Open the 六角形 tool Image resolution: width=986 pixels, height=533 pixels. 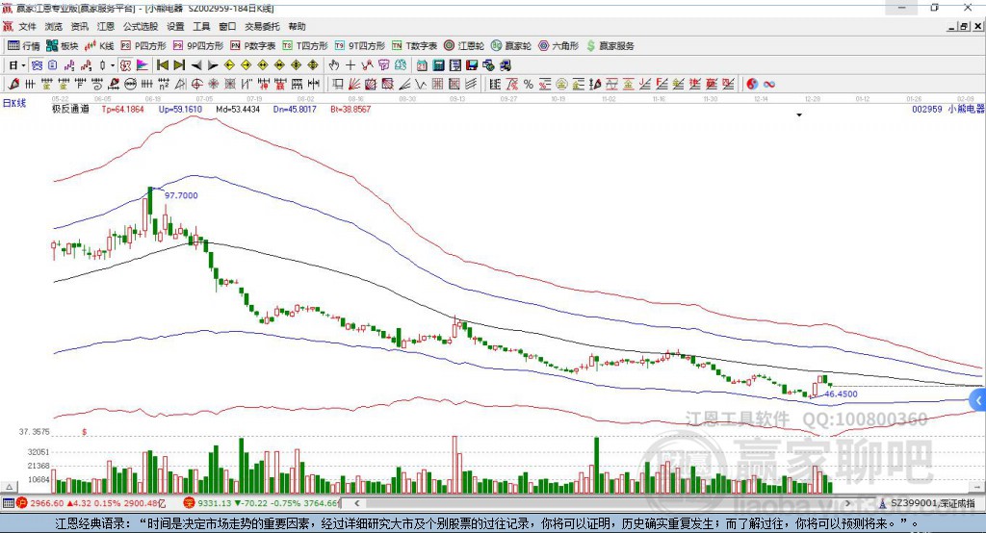click(558, 46)
